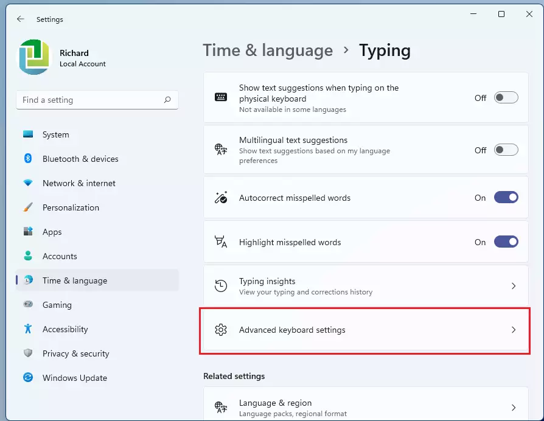Click the search magnifier icon
Screen dimensions: 544x421
(167, 100)
